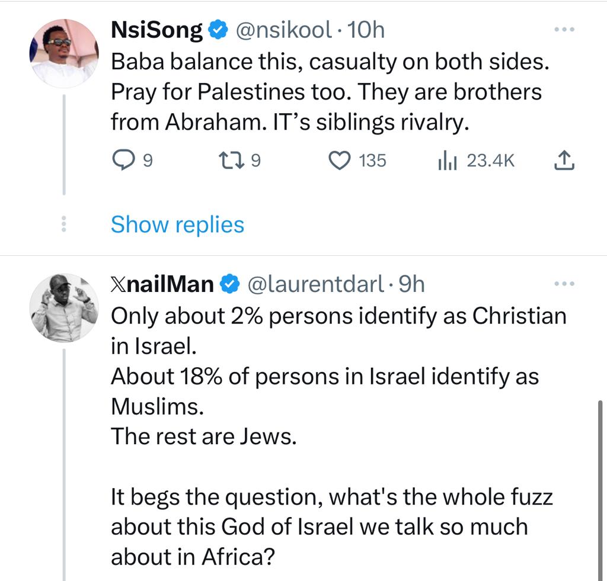Open NsiSong's profile picture

[x=64, y=53]
